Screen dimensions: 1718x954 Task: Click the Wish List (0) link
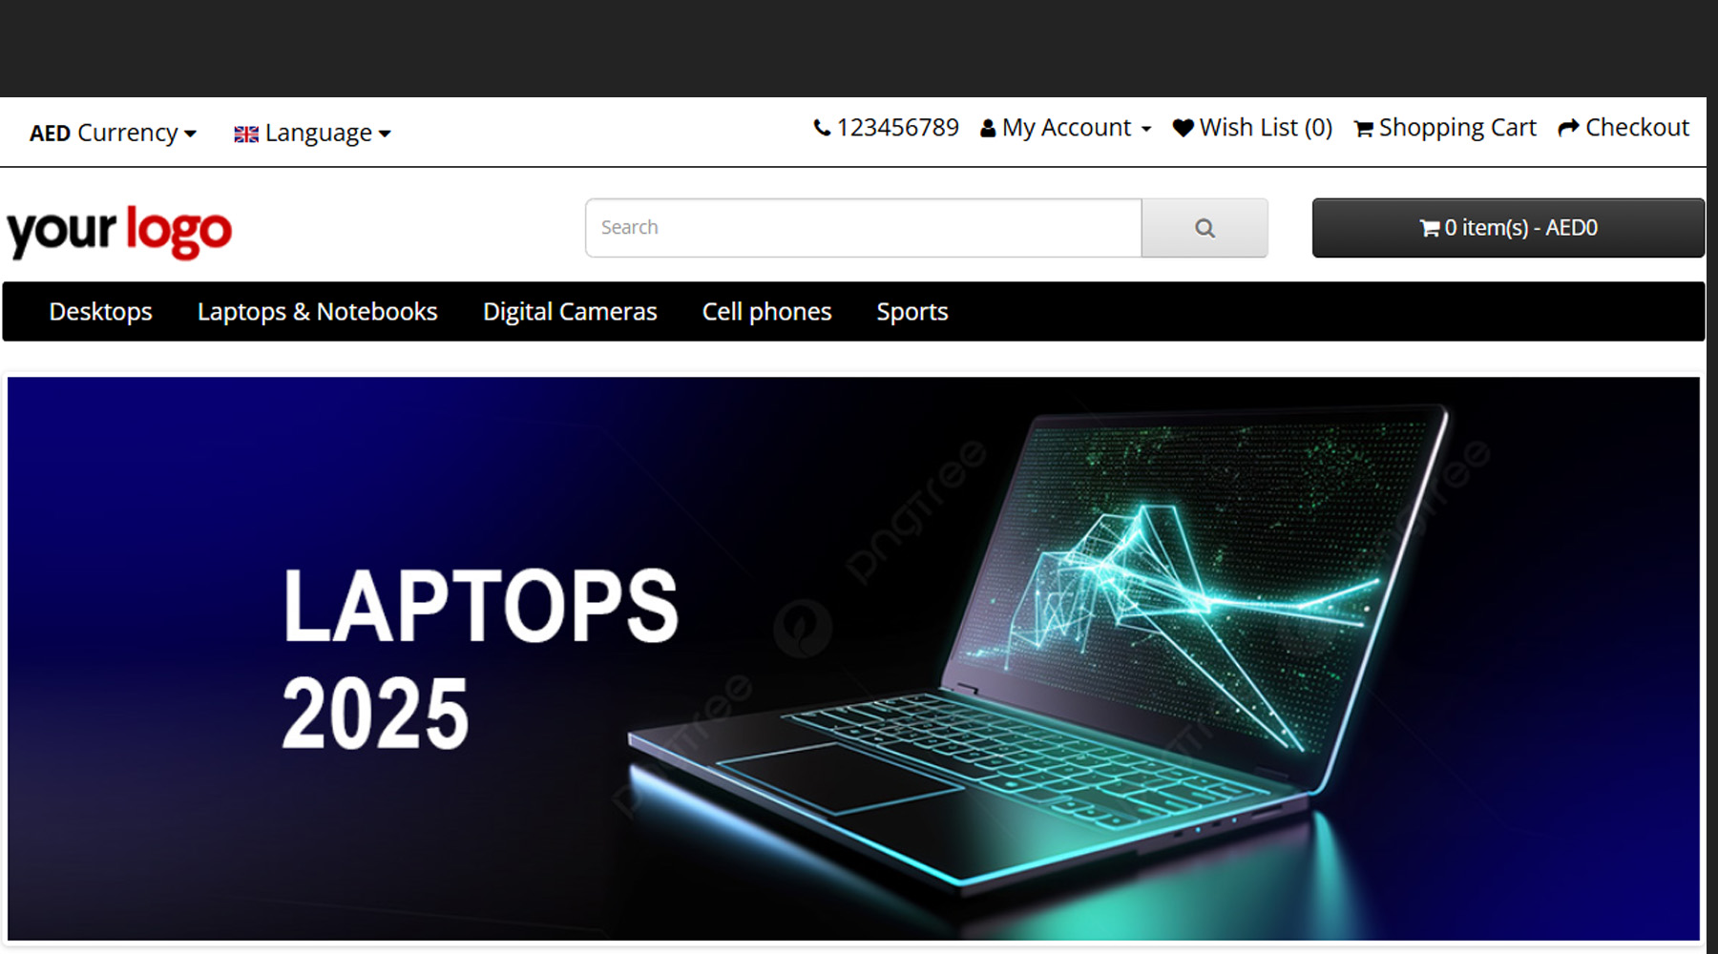coord(1252,128)
